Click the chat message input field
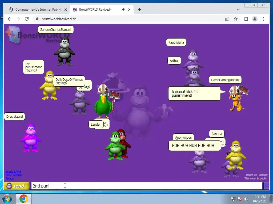This screenshot has width=273, height=204. pos(147,186)
